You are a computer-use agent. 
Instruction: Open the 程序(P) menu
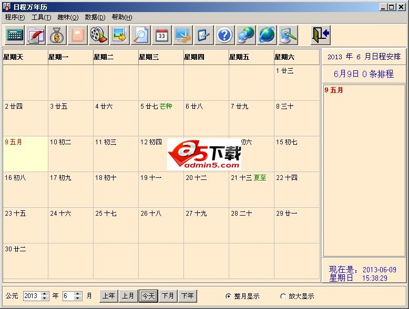pos(15,17)
